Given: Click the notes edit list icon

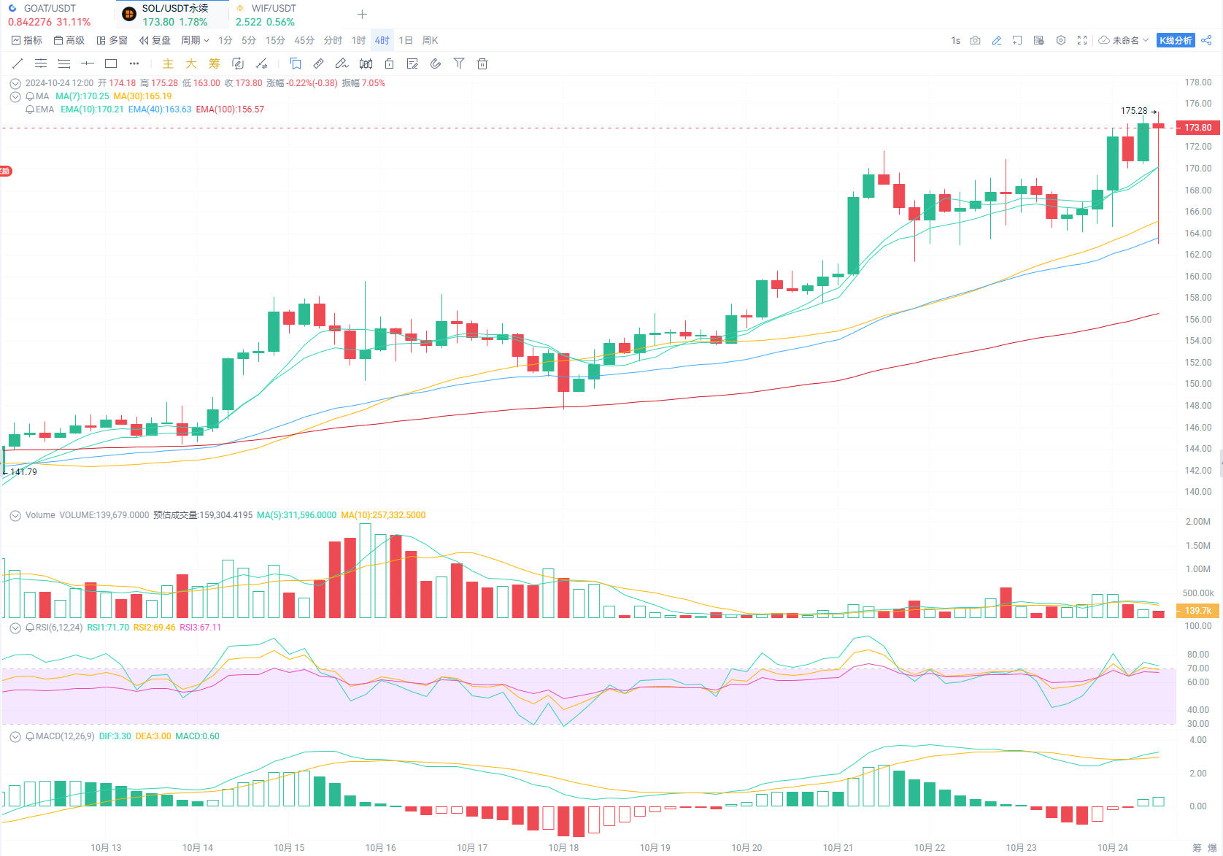Looking at the screenshot, I should [x=412, y=63].
